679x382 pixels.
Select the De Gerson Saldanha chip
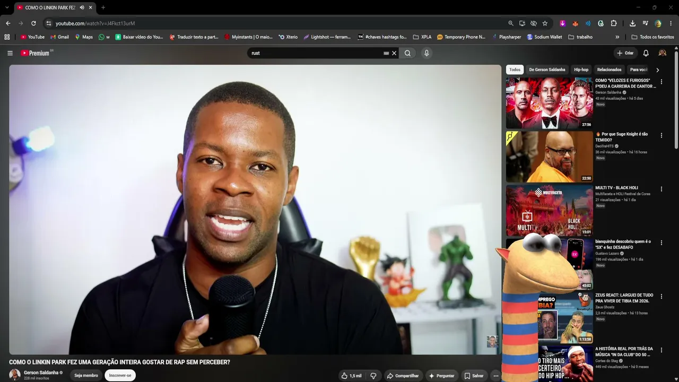point(547,70)
